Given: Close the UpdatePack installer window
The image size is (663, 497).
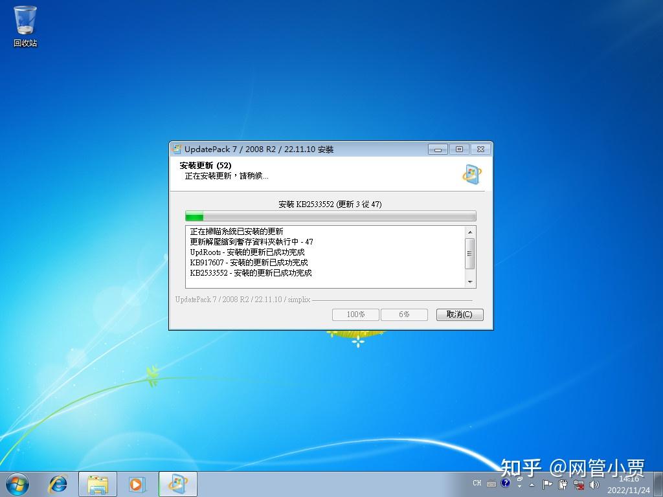Looking at the screenshot, I should coord(480,149).
